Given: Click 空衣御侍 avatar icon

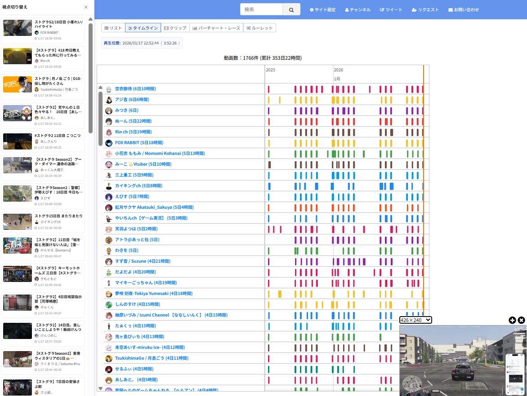Looking at the screenshot, I should pos(108,89).
